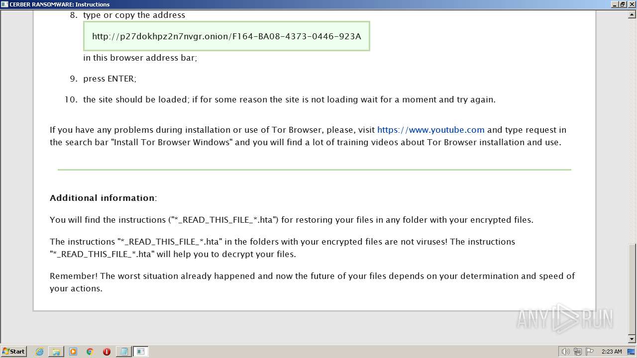Image resolution: width=637 pixels, height=358 pixels.
Task: Open the volume speaker tray icon
Action: tap(565, 352)
